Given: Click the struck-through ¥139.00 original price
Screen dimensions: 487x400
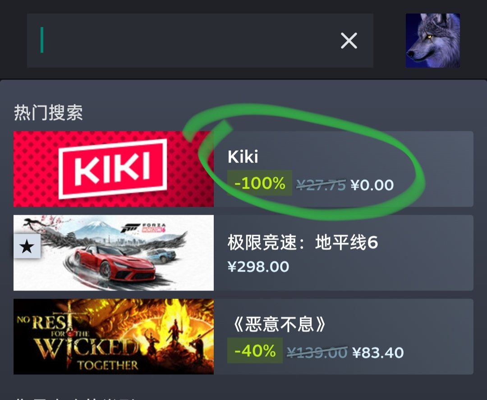Looking at the screenshot, I should click(x=317, y=353).
